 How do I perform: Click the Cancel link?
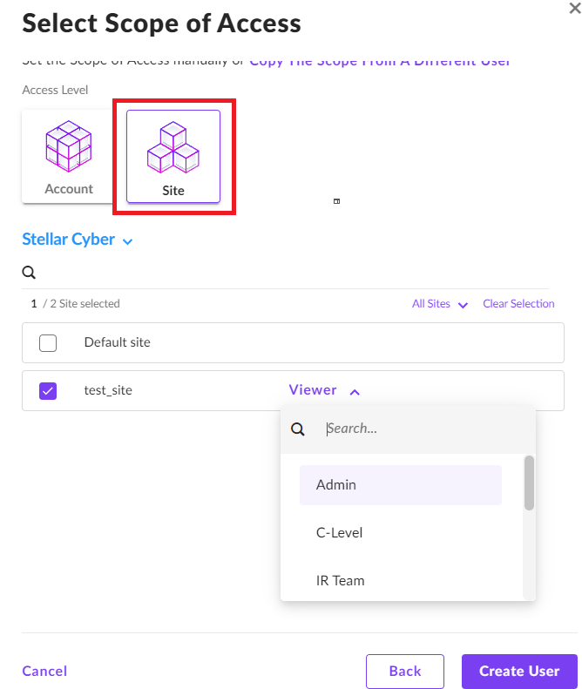44,671
